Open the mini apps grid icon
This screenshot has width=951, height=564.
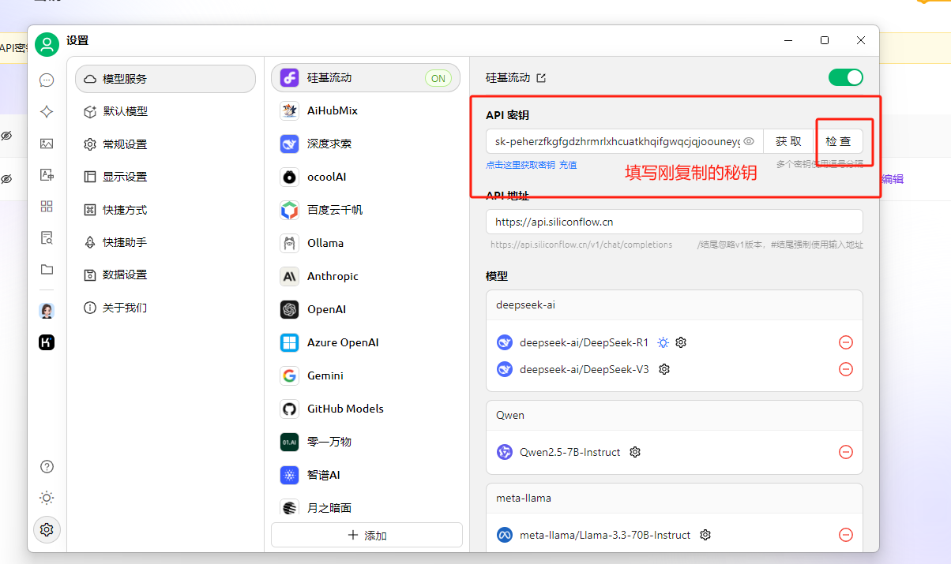coord(47,207)
